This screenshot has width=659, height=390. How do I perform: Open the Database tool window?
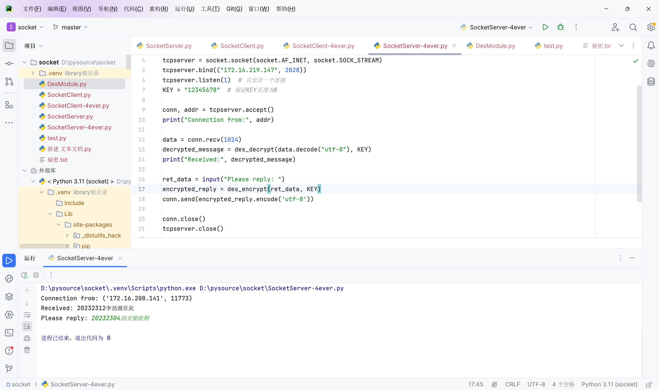point(651,81)
